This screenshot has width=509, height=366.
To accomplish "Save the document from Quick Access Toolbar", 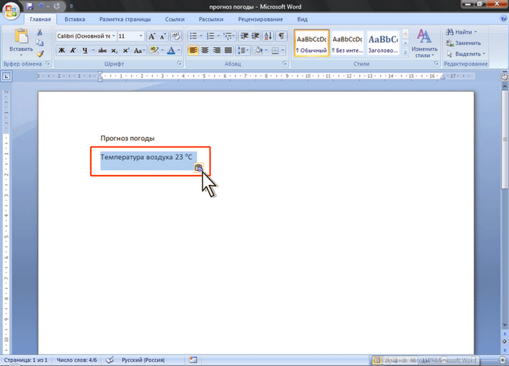I will 30,6.
